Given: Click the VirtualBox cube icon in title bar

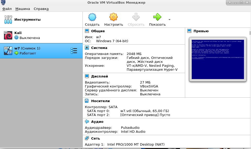Looking at the screenshot, I should point(3,3).
